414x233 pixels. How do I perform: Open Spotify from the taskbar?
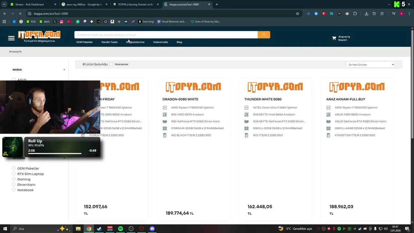120,229
